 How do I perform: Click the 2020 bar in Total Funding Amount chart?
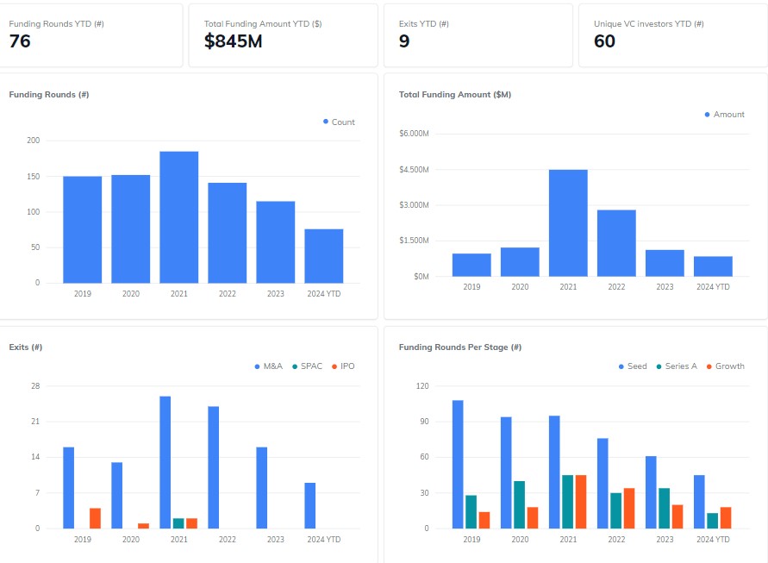click(520, 262)
